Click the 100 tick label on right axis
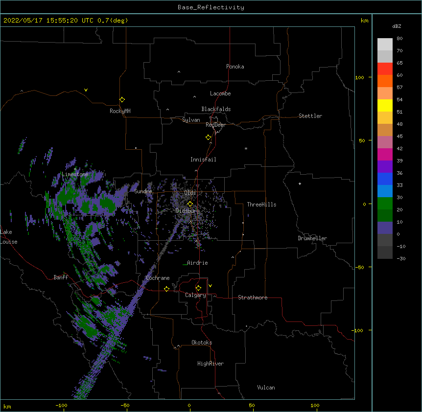Viewport: 422px width, 412px height. click(x=359, y=77)
